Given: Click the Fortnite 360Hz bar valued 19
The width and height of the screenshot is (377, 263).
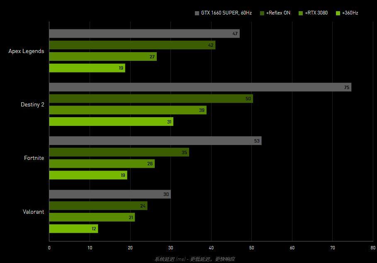Looking at the screenshot, I should tap(88, 175).
